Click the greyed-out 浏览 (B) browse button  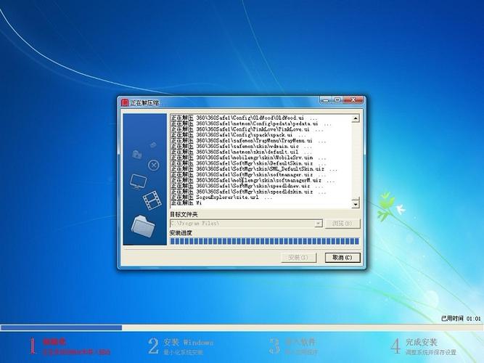coord(343,224)
